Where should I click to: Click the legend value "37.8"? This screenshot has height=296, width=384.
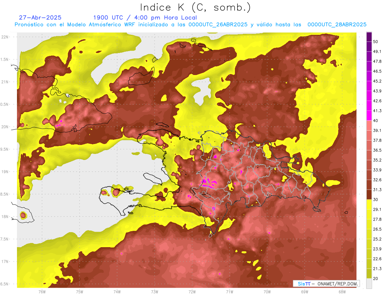(377, 140)
